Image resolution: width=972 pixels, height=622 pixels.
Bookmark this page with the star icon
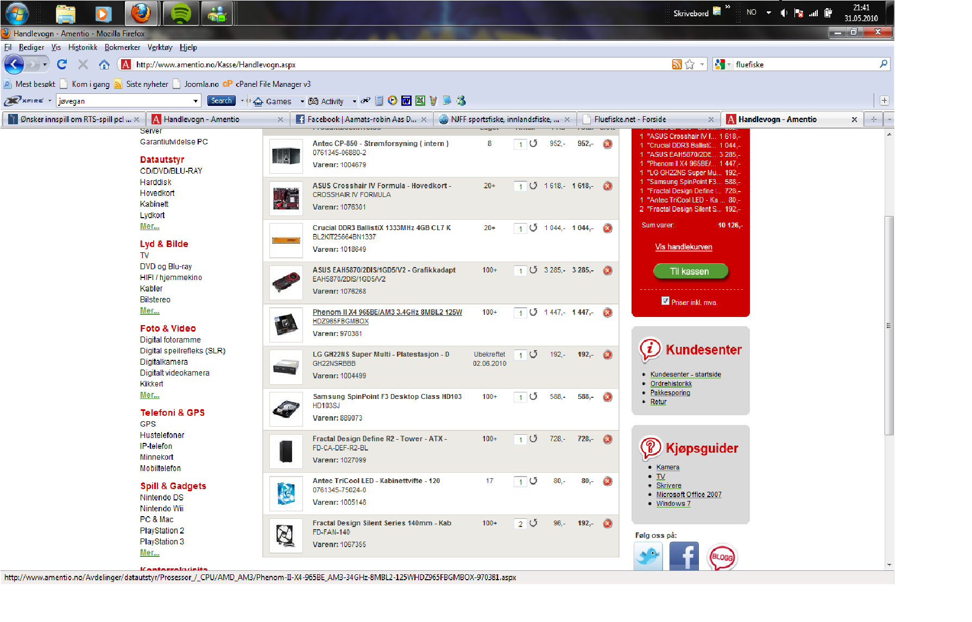pos(690,65)
